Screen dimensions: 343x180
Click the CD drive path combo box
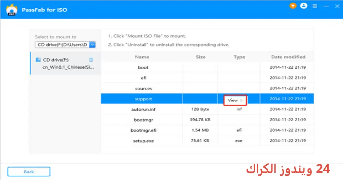65,44
